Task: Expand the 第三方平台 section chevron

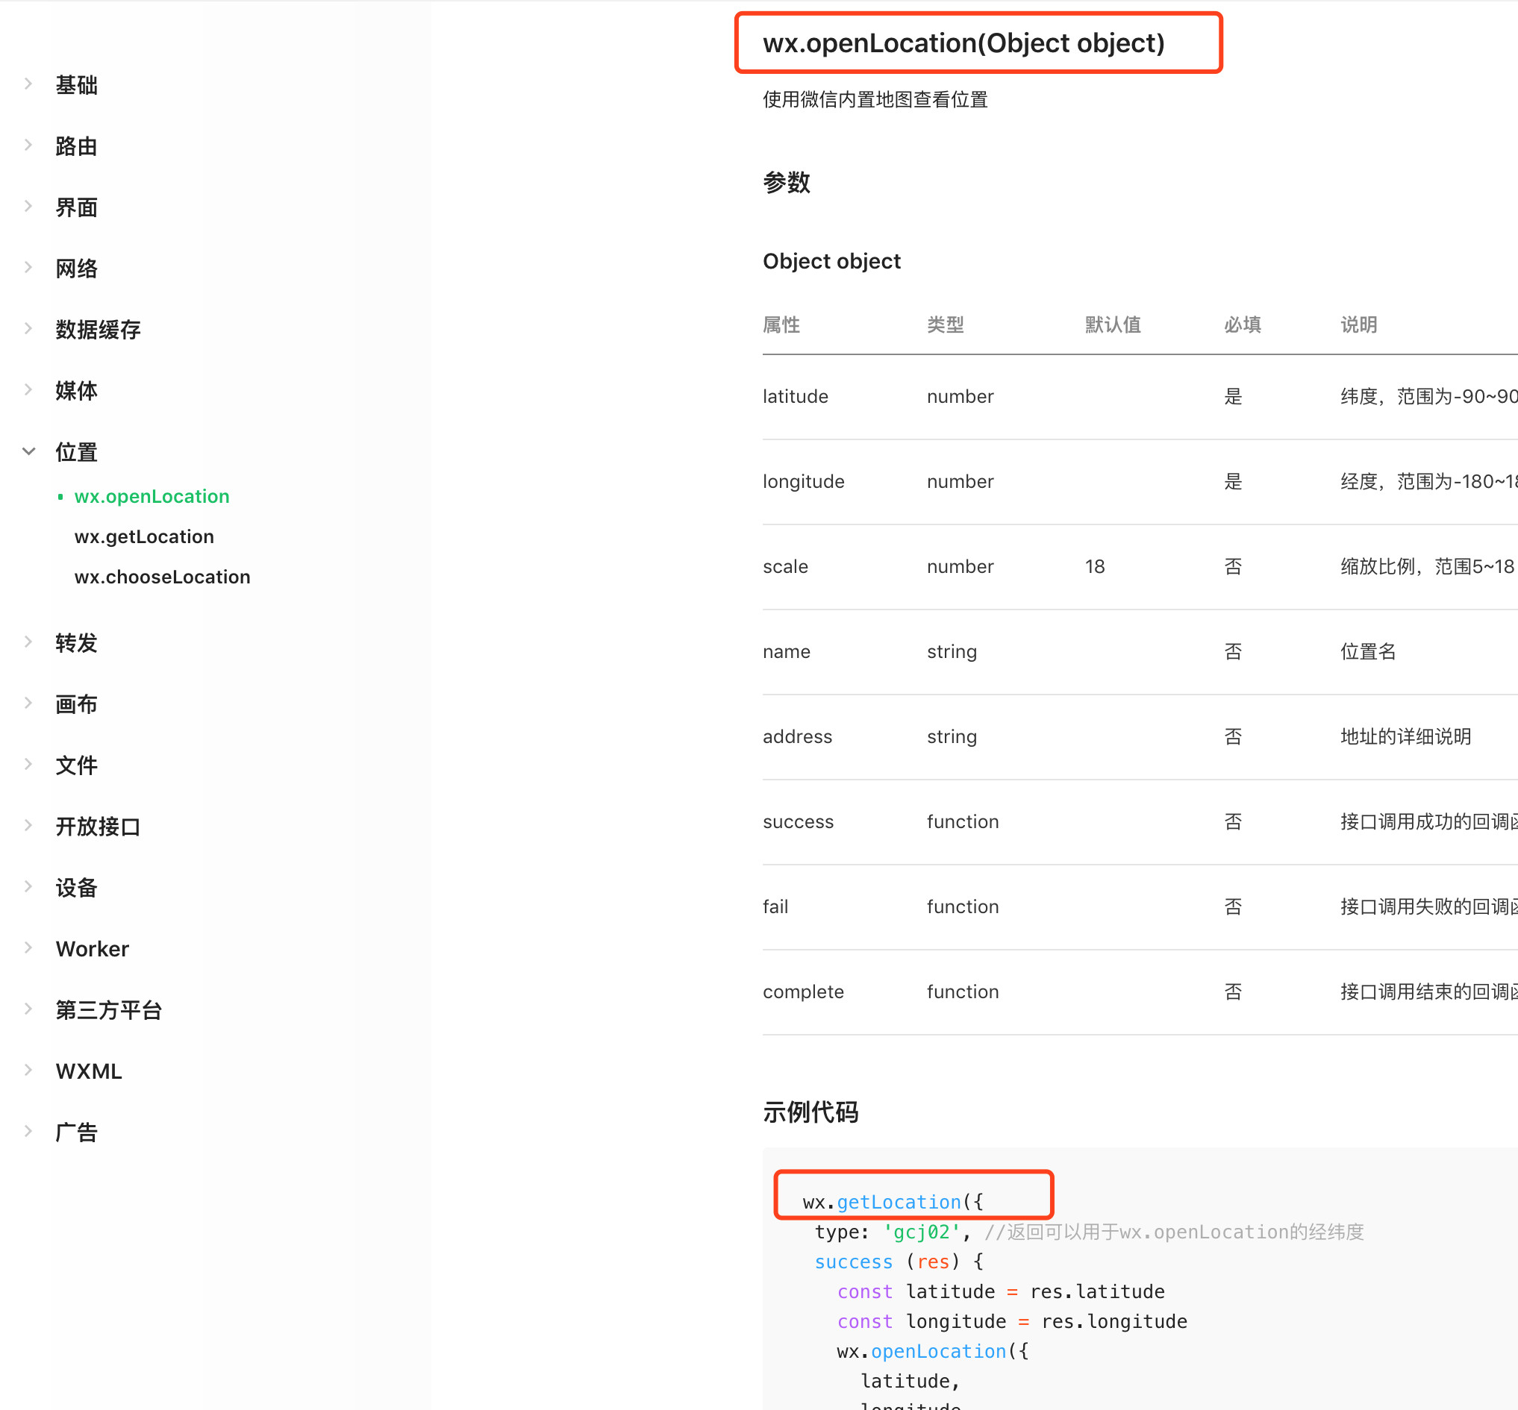Action: point(28,1009)
